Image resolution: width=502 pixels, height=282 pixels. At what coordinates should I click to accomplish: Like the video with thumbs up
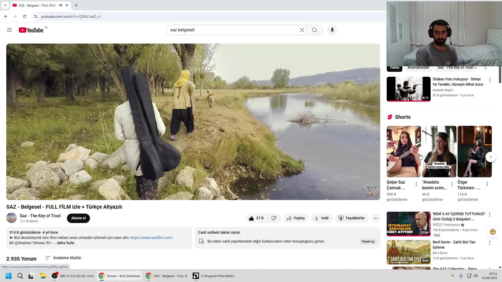tap(256, 218)
